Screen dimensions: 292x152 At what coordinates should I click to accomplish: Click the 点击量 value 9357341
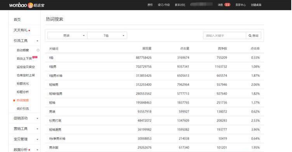click(x=183, y=67)
